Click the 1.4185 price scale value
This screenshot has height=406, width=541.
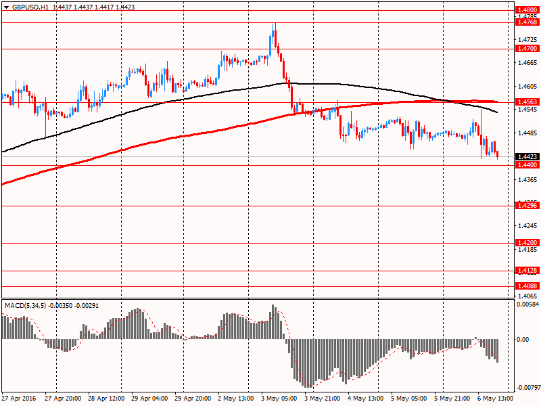pos(527,249)
